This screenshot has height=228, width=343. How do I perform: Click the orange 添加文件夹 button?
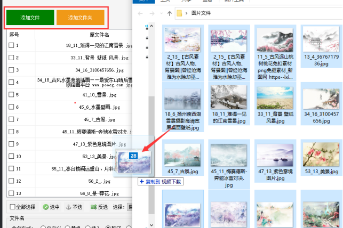80,18
